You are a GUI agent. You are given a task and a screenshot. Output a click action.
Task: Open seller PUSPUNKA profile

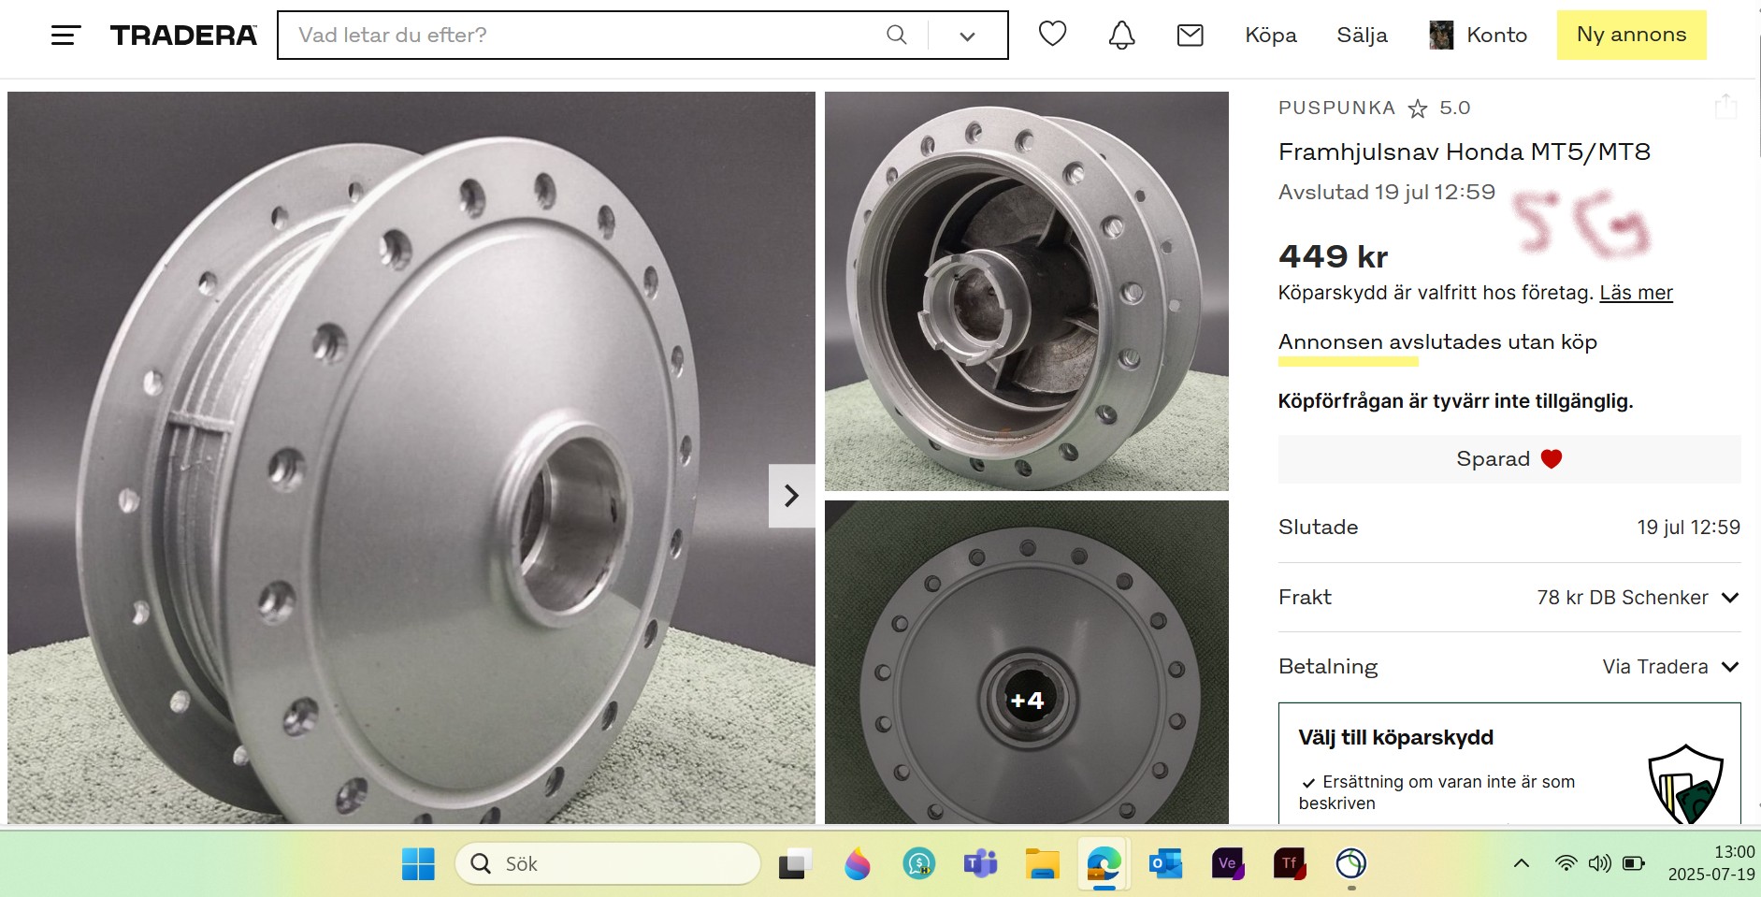tap(1336, 108)
